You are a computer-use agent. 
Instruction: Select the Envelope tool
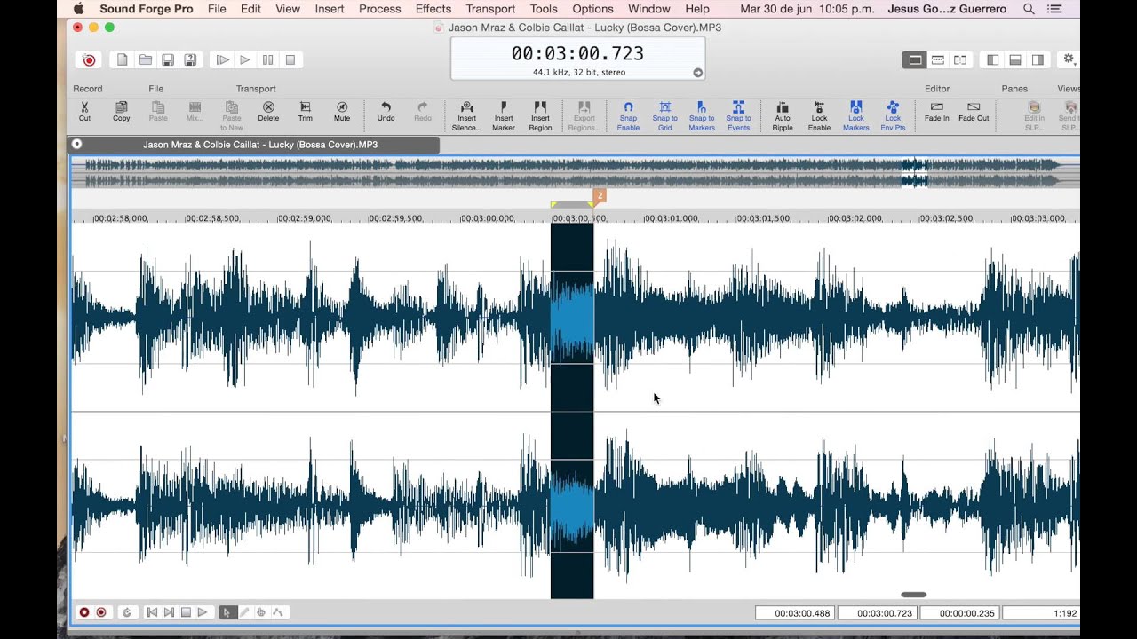278,612
